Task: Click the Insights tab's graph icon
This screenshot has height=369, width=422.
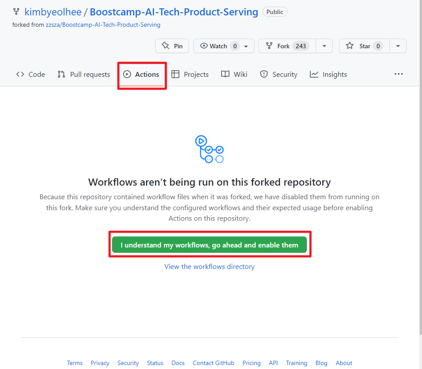Action: coord(314,74)
